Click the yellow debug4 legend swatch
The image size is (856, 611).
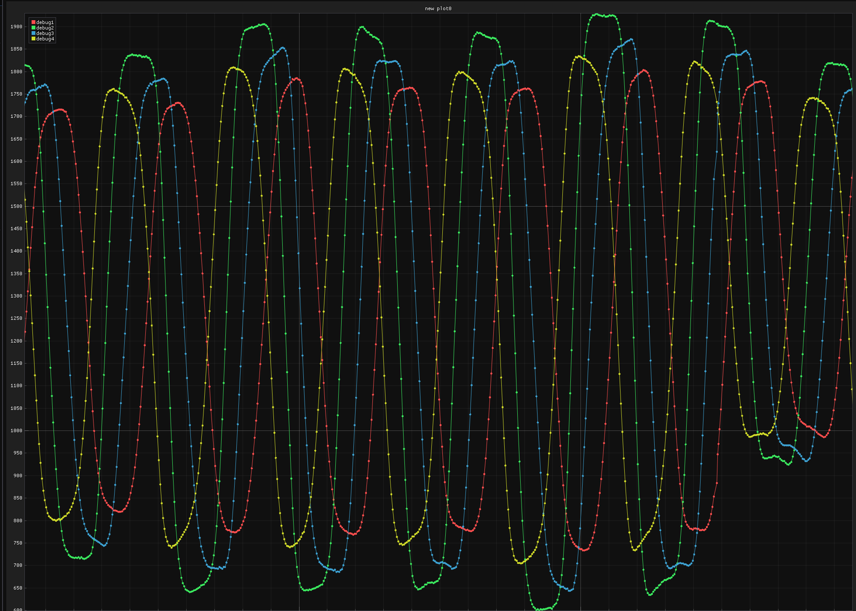pyautogui.click(x=34, y=39)
